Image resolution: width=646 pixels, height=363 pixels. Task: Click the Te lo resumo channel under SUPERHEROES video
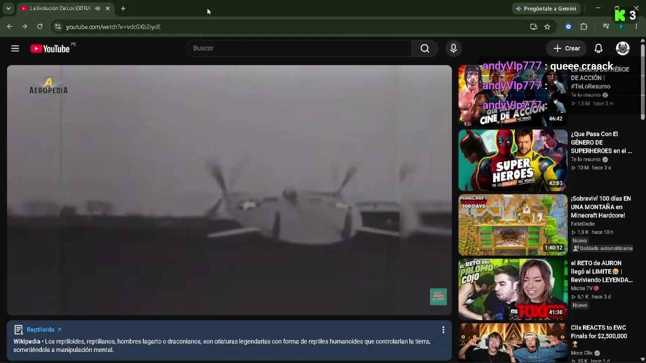[585, 160]
